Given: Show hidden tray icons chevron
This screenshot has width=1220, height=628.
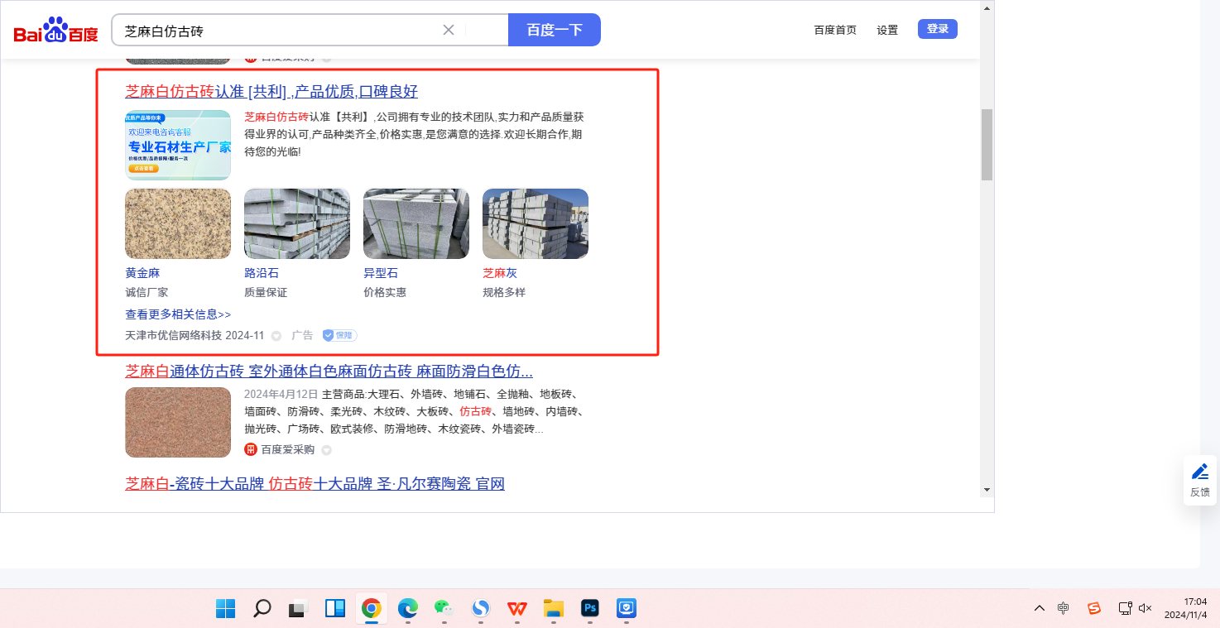Looking at the screenshot, I should pyautogui.click(x=1040, y=608).
